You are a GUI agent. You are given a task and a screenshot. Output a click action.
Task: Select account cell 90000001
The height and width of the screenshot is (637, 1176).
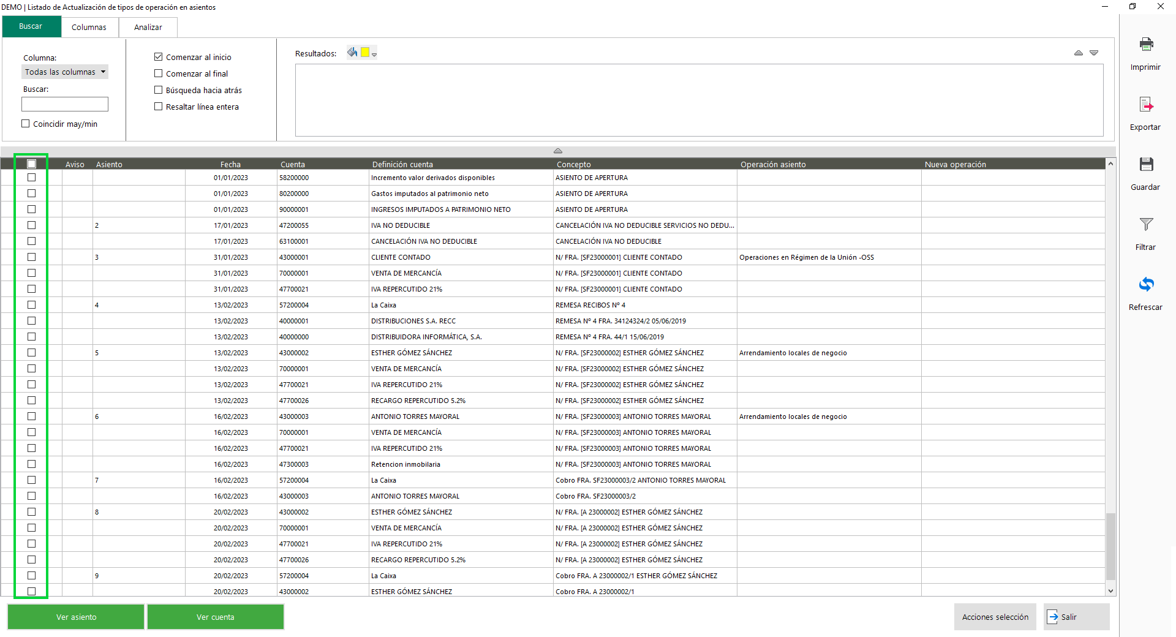click(x=323, y=209)
